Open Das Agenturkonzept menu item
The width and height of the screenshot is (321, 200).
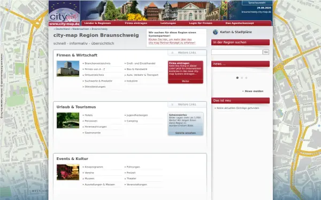point(240,23)
